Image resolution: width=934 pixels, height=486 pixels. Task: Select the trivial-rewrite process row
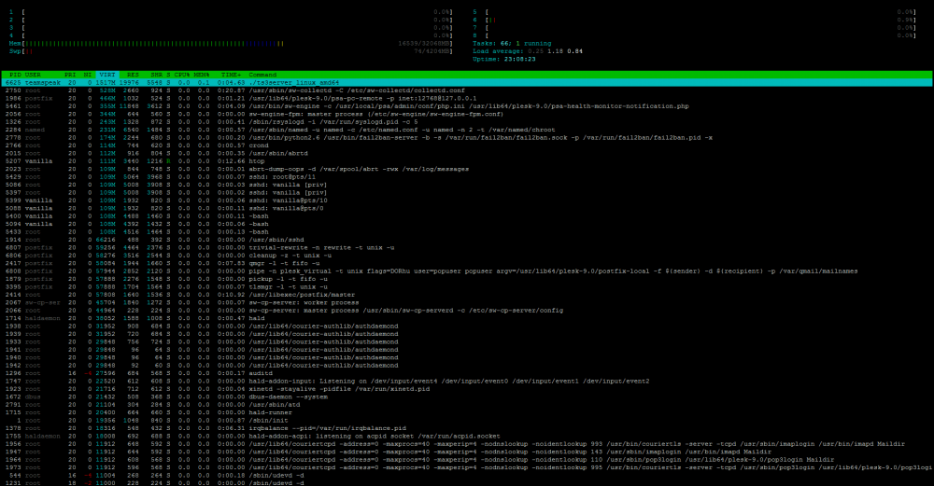[x=467, y=247]
